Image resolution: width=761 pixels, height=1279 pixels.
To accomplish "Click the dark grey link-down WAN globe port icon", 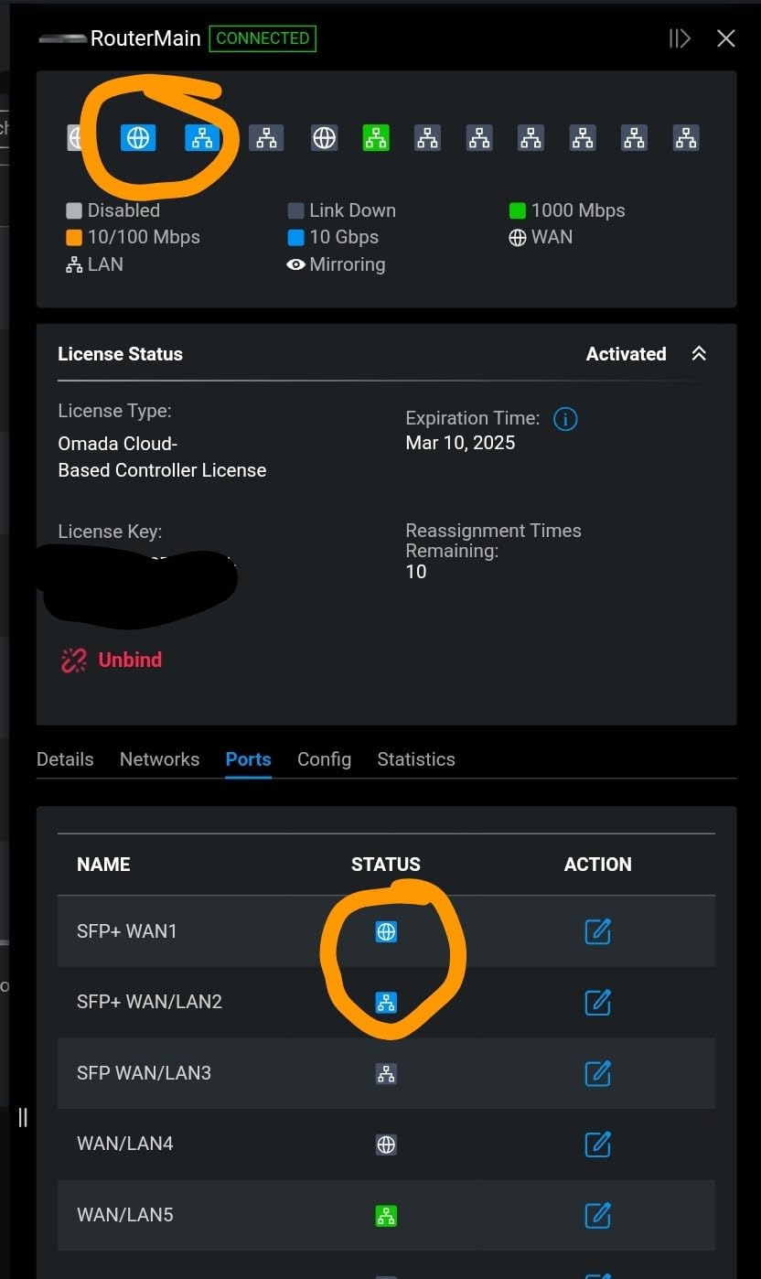I will 324,137.
